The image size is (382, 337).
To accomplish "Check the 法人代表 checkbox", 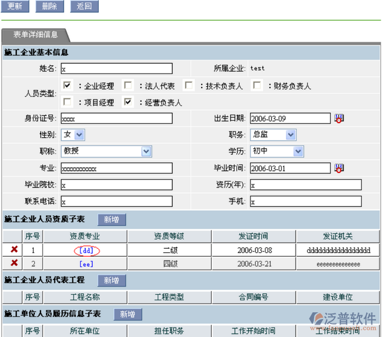I will [128, 85].
